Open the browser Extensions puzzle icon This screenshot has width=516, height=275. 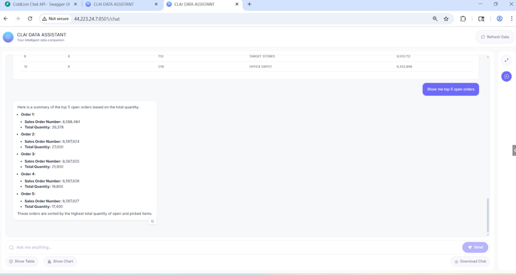click(x=463, y=19)
